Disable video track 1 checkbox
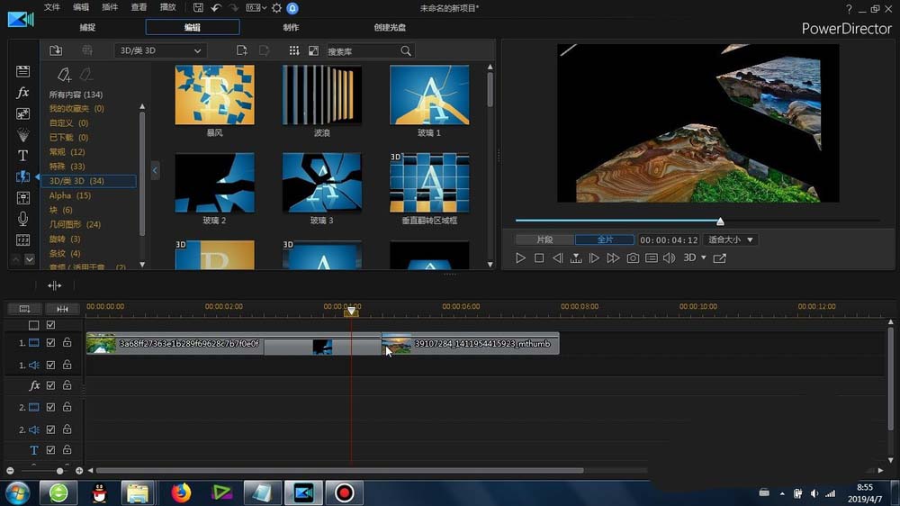 (51, 343)
